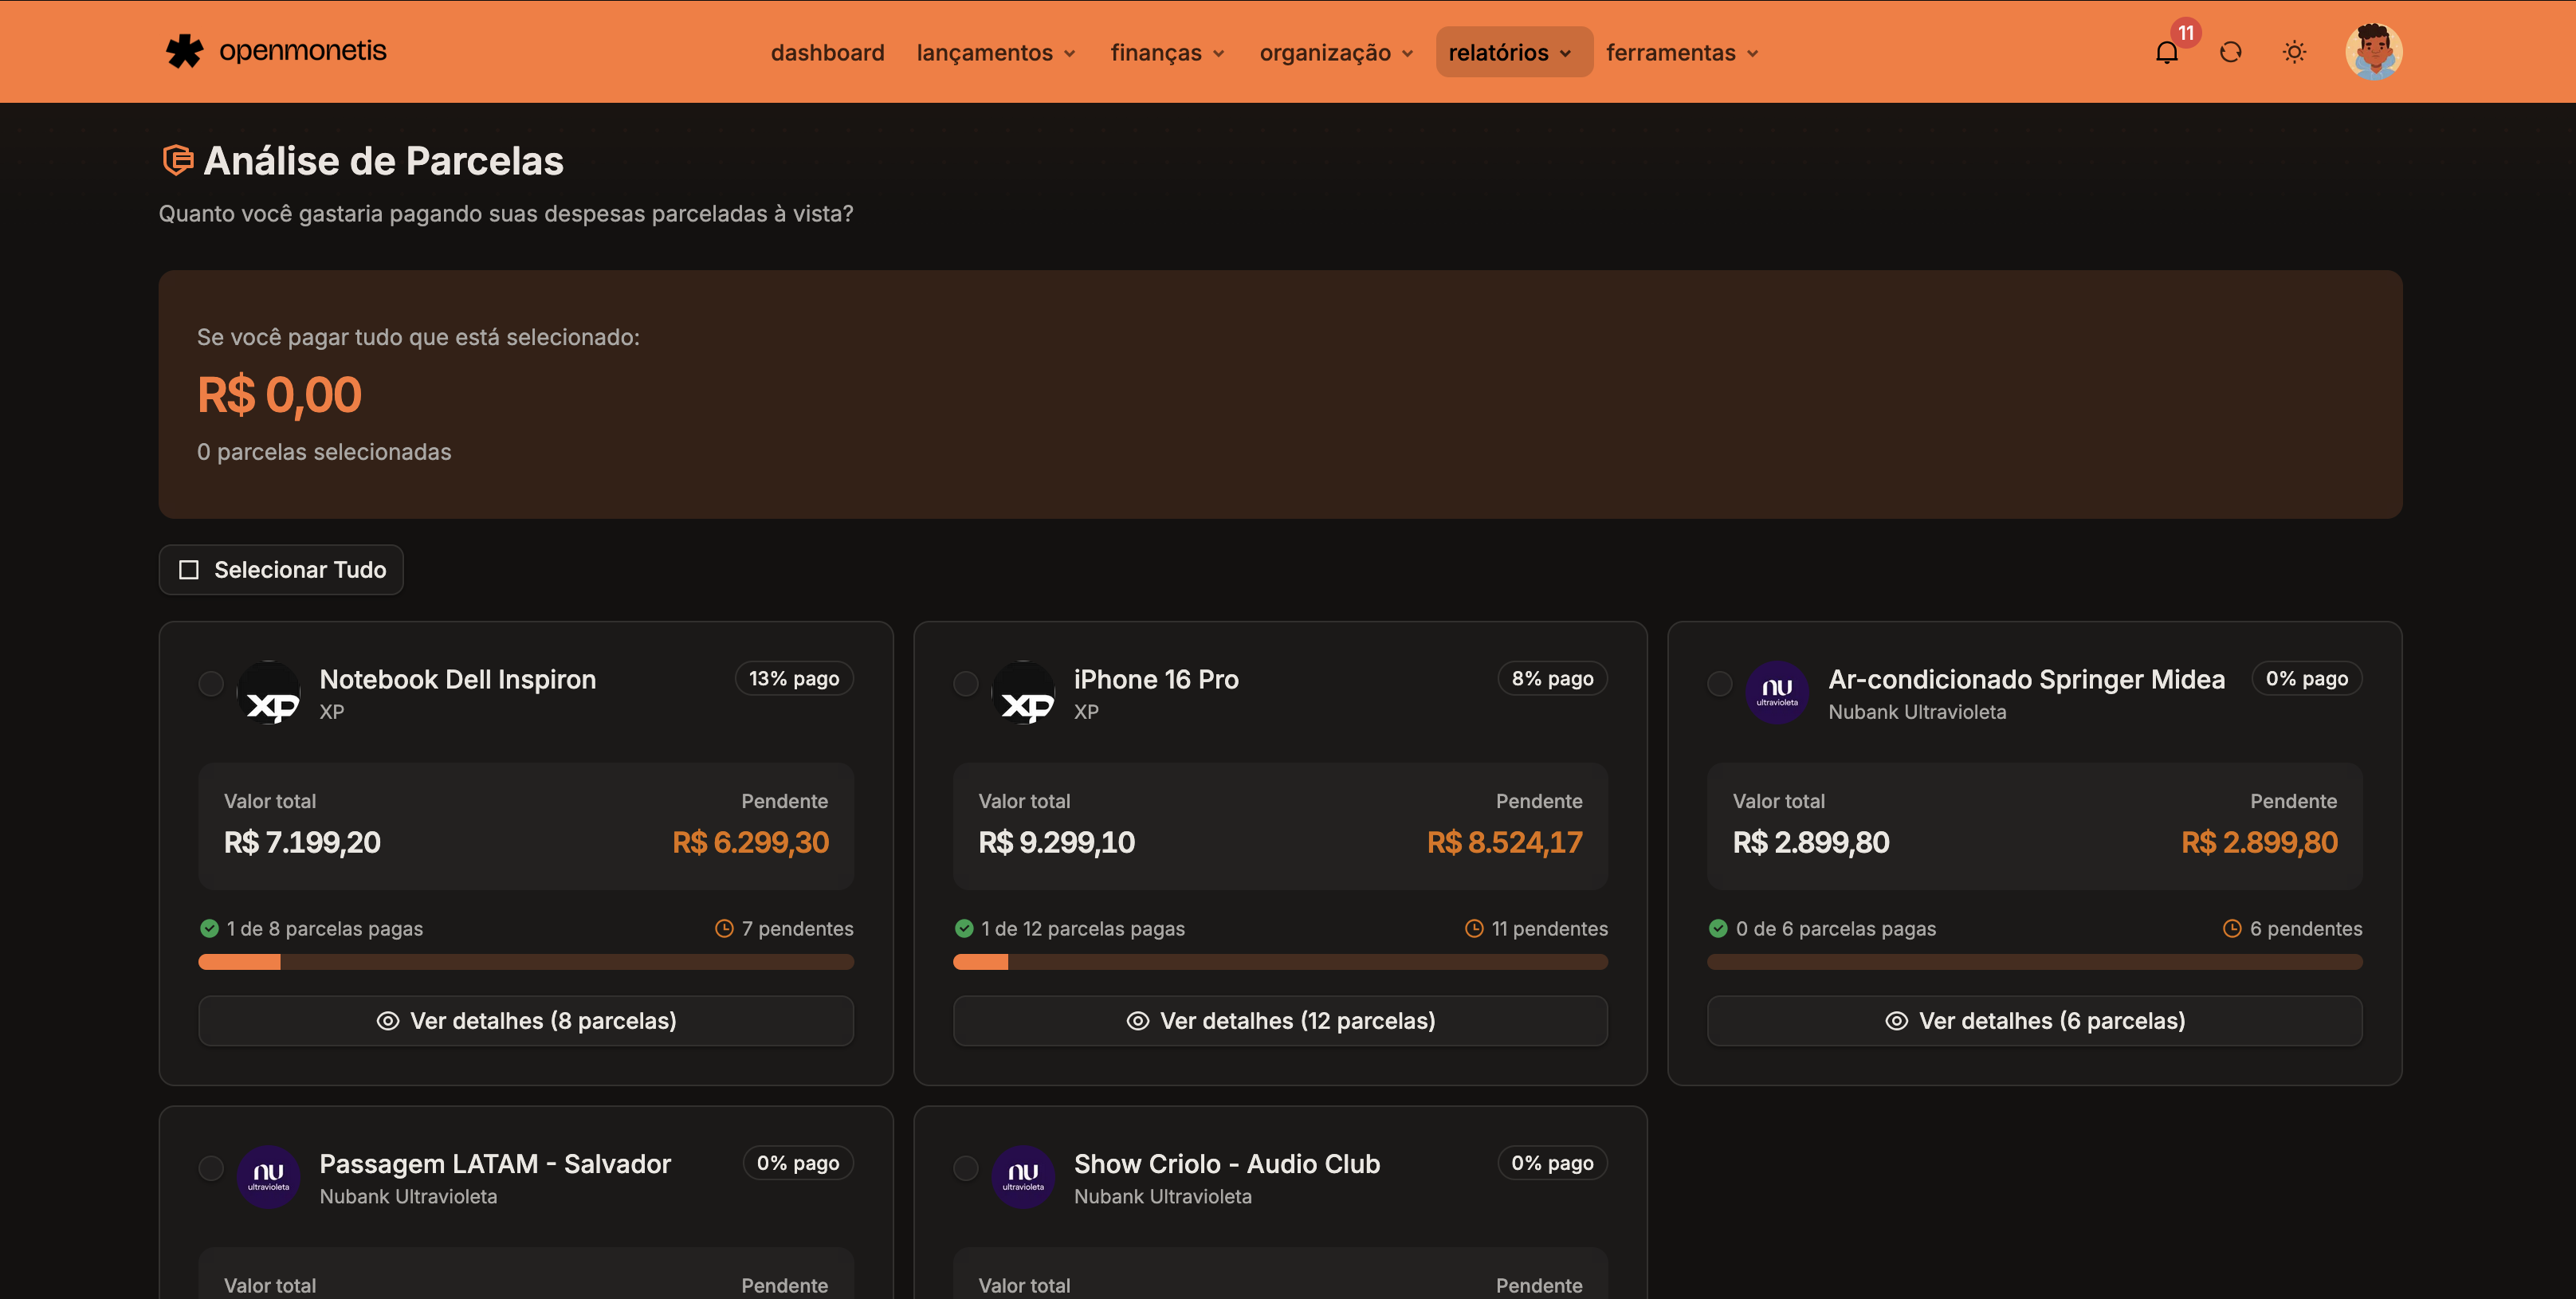Click the refresh sync icon
The width and height of the screenshot is (2576, 1299).
coord(2230,52)
